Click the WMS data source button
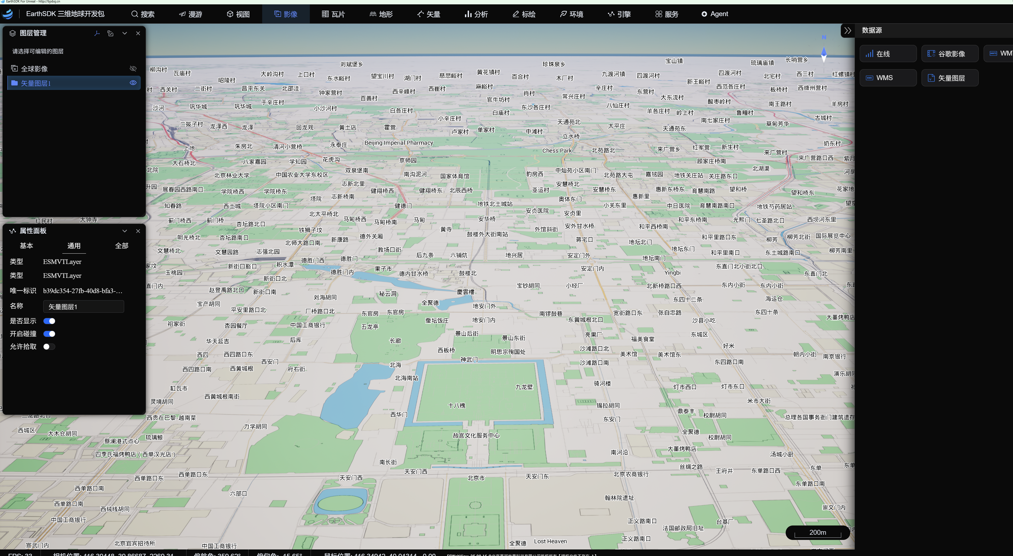Image resolution: width=1013 pixels, height=556 pixels. coord(888,78)
